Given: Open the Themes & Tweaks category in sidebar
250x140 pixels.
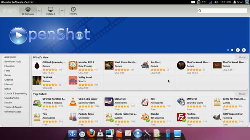Looking at the screenshot, I should point(13,107).
